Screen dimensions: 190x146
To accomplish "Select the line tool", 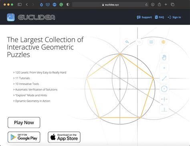I will (x=164, y=78).
